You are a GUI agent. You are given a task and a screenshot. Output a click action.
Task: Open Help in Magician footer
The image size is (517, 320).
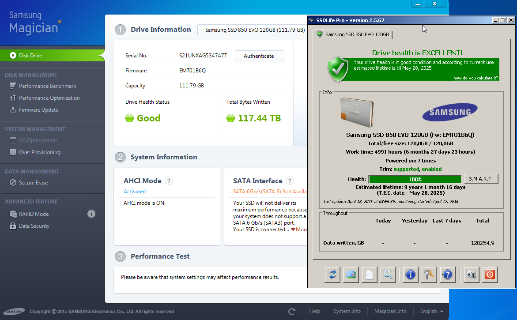314,312
